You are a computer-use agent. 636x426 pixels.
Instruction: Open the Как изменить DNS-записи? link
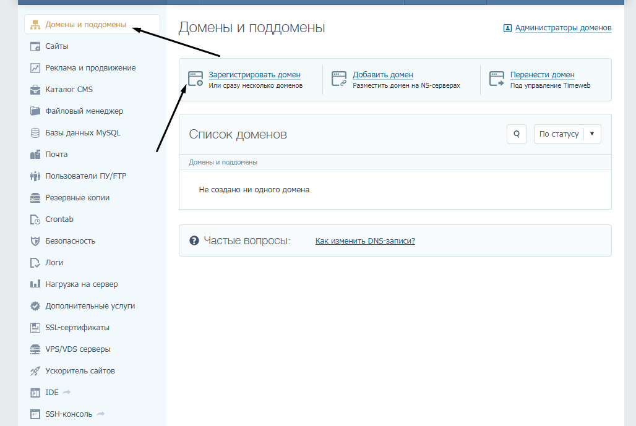365,241
